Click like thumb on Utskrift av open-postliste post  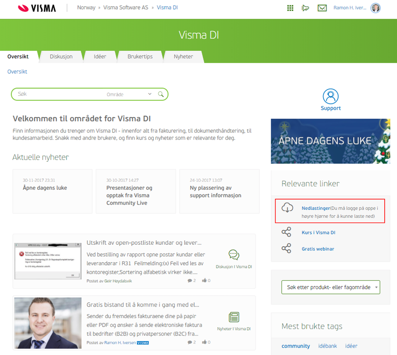pyautogui.click(x=204, y=280)
